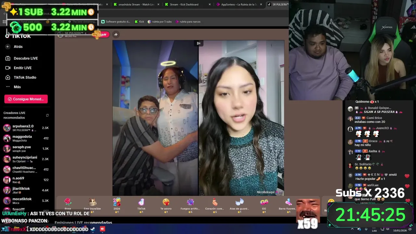
Task: Show hidden system tray icons
Action: (352, 229)
